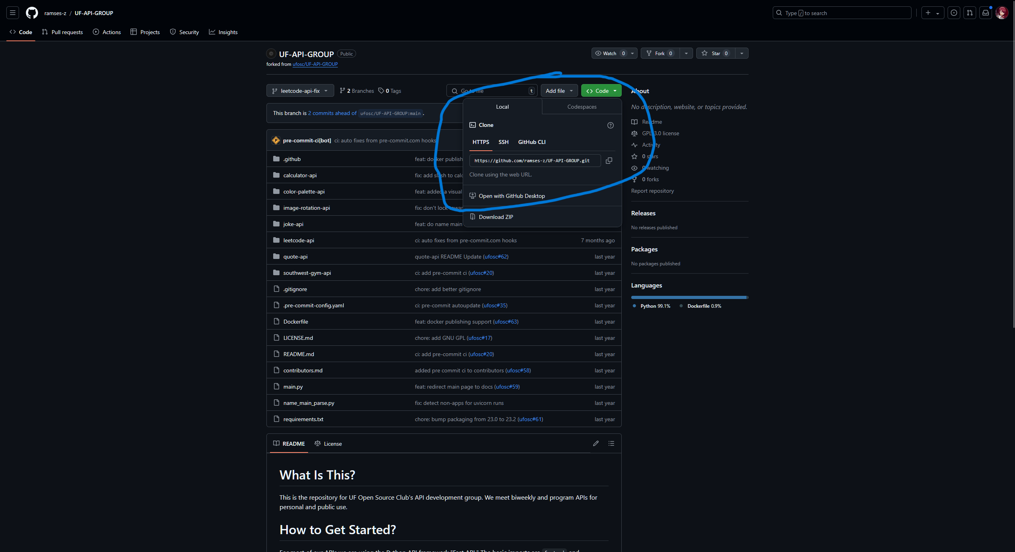Screen dimensions: 1015x552
Task: Open the leetcode-api-fix branch selector
Action: click(300, 90)
